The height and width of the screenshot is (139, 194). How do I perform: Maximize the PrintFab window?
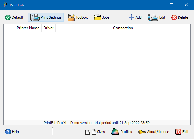(171, 5)
